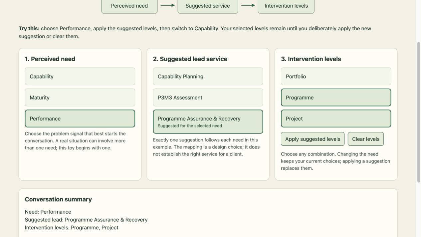This screenshot has width=421, height=237.
Task: Click the 'Try this:' instruction text
Action: pyautogui.click(x=195, y=32)
